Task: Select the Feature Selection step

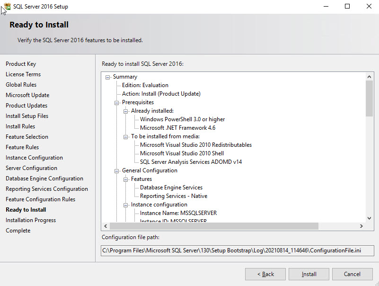Action: [x=26, y=136]
